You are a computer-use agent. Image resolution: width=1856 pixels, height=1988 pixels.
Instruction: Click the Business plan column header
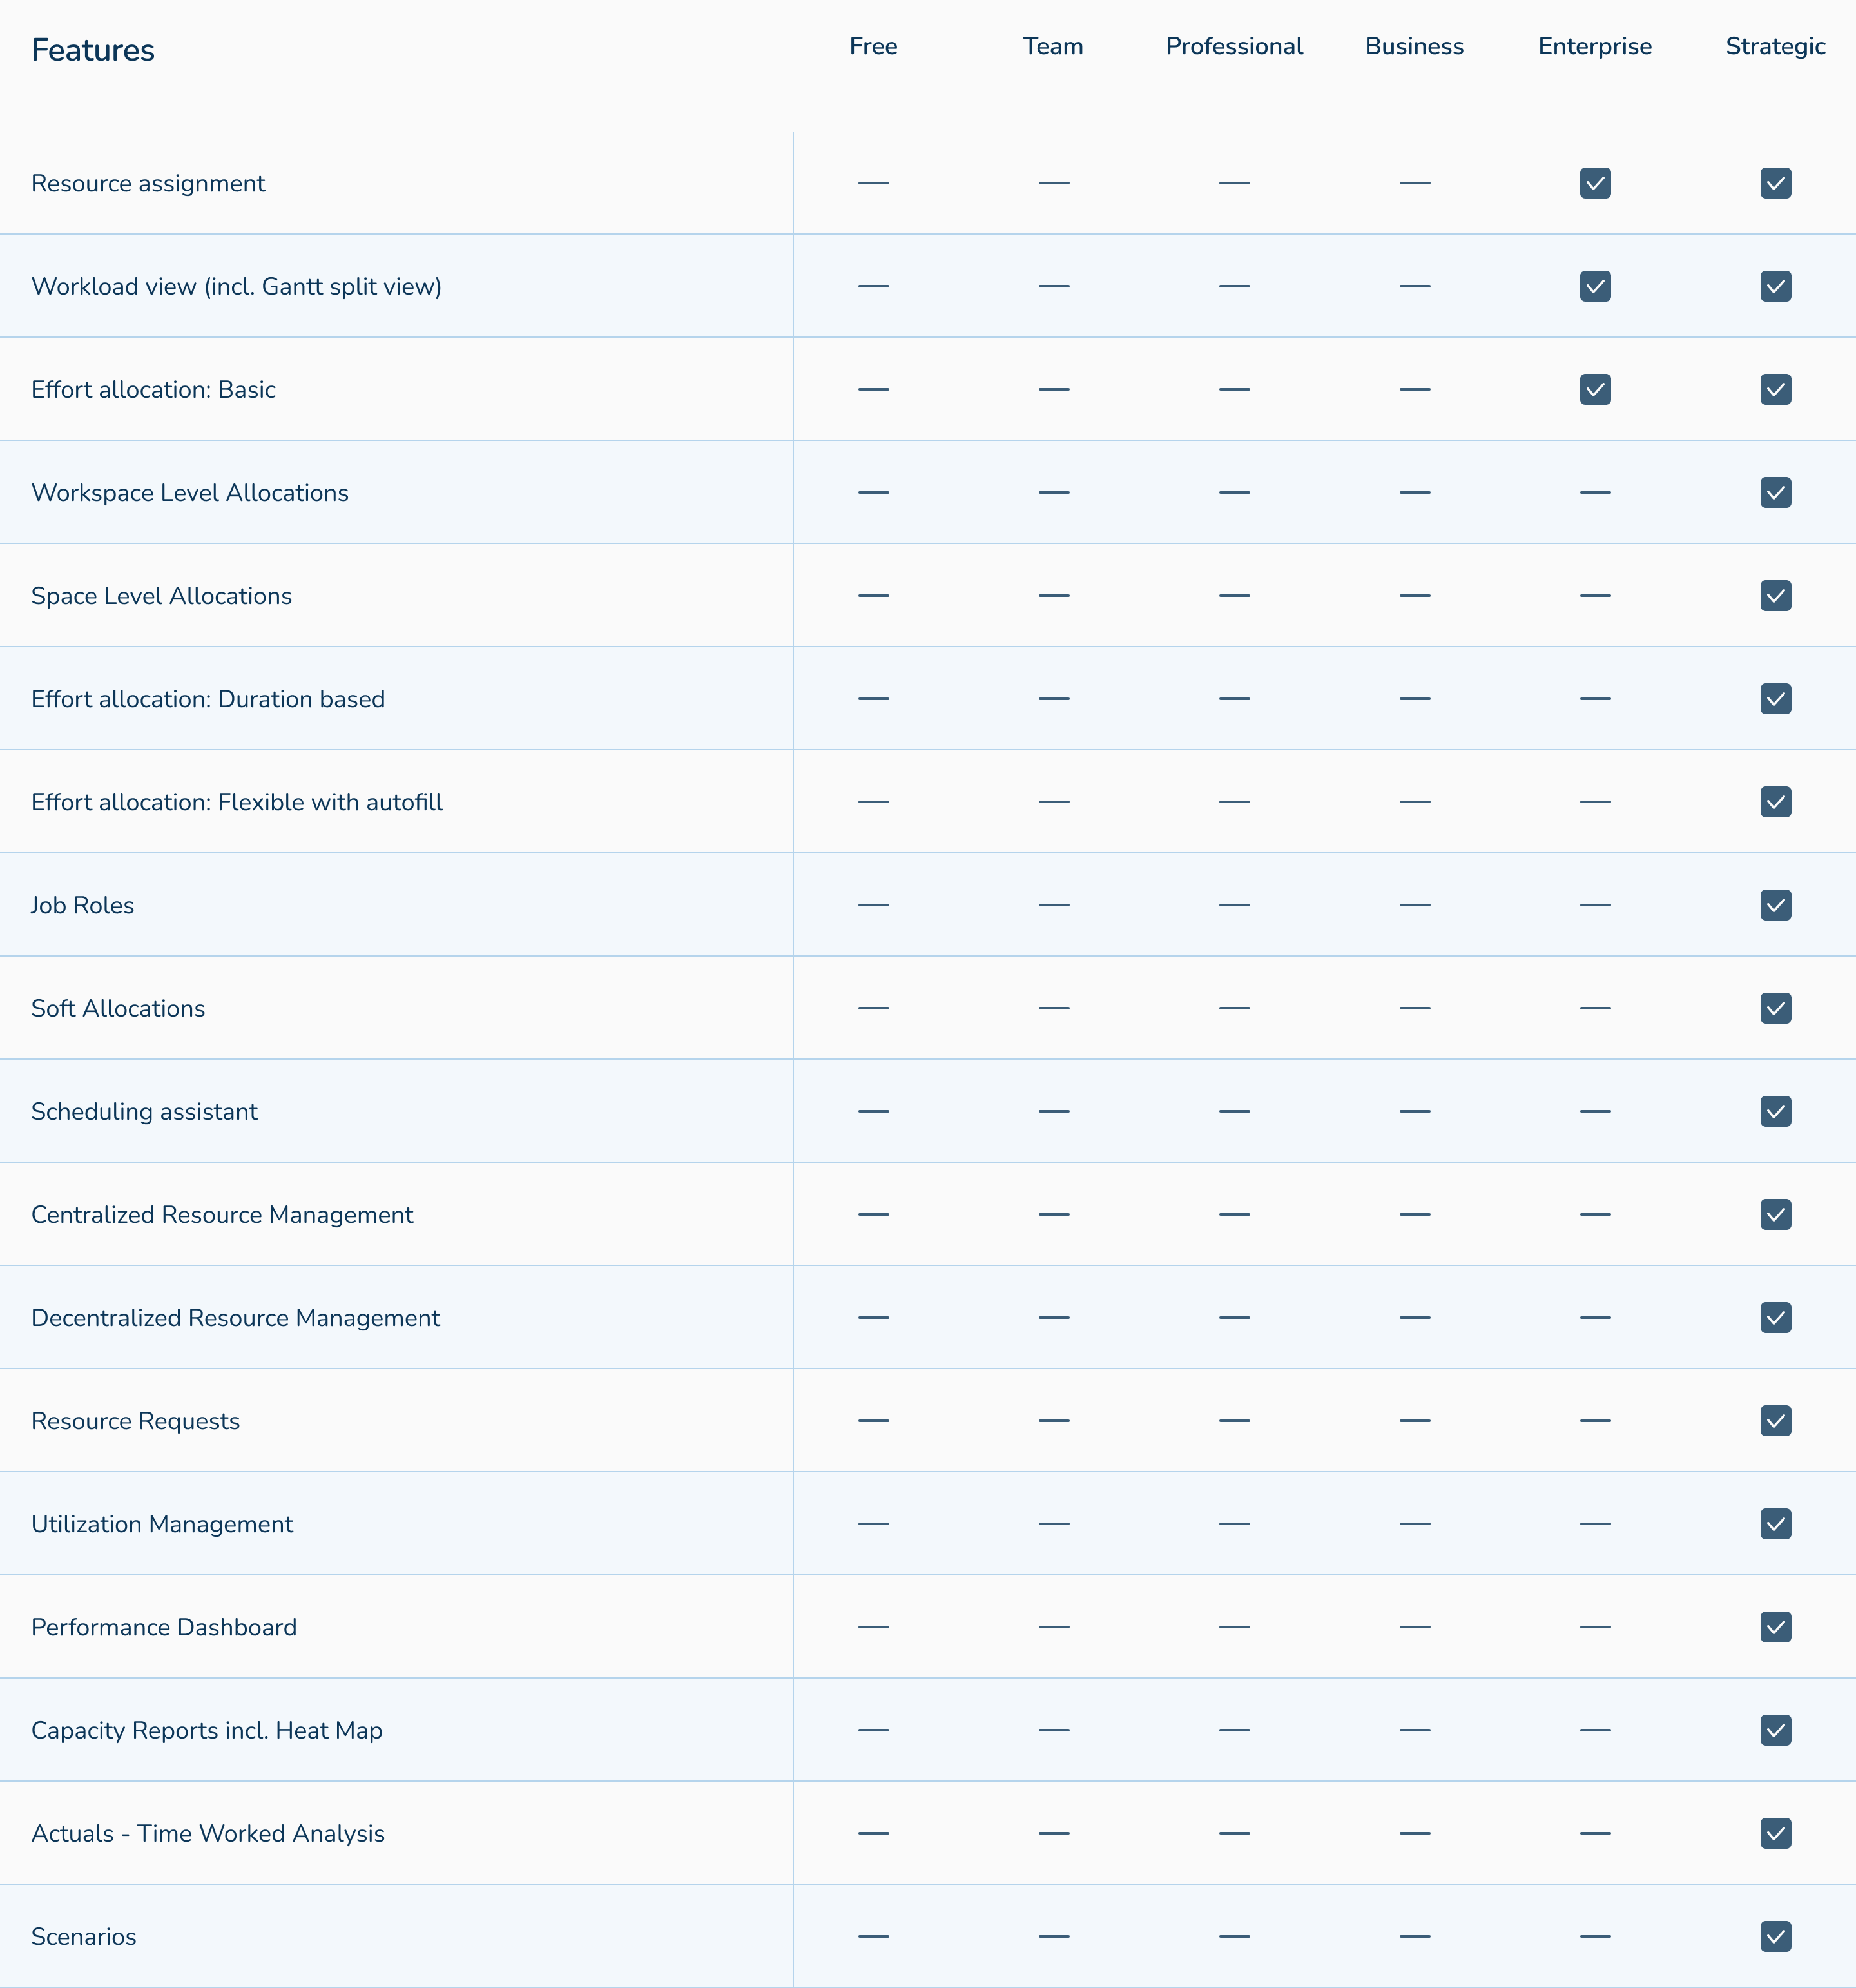click(x=1414, y=46)
